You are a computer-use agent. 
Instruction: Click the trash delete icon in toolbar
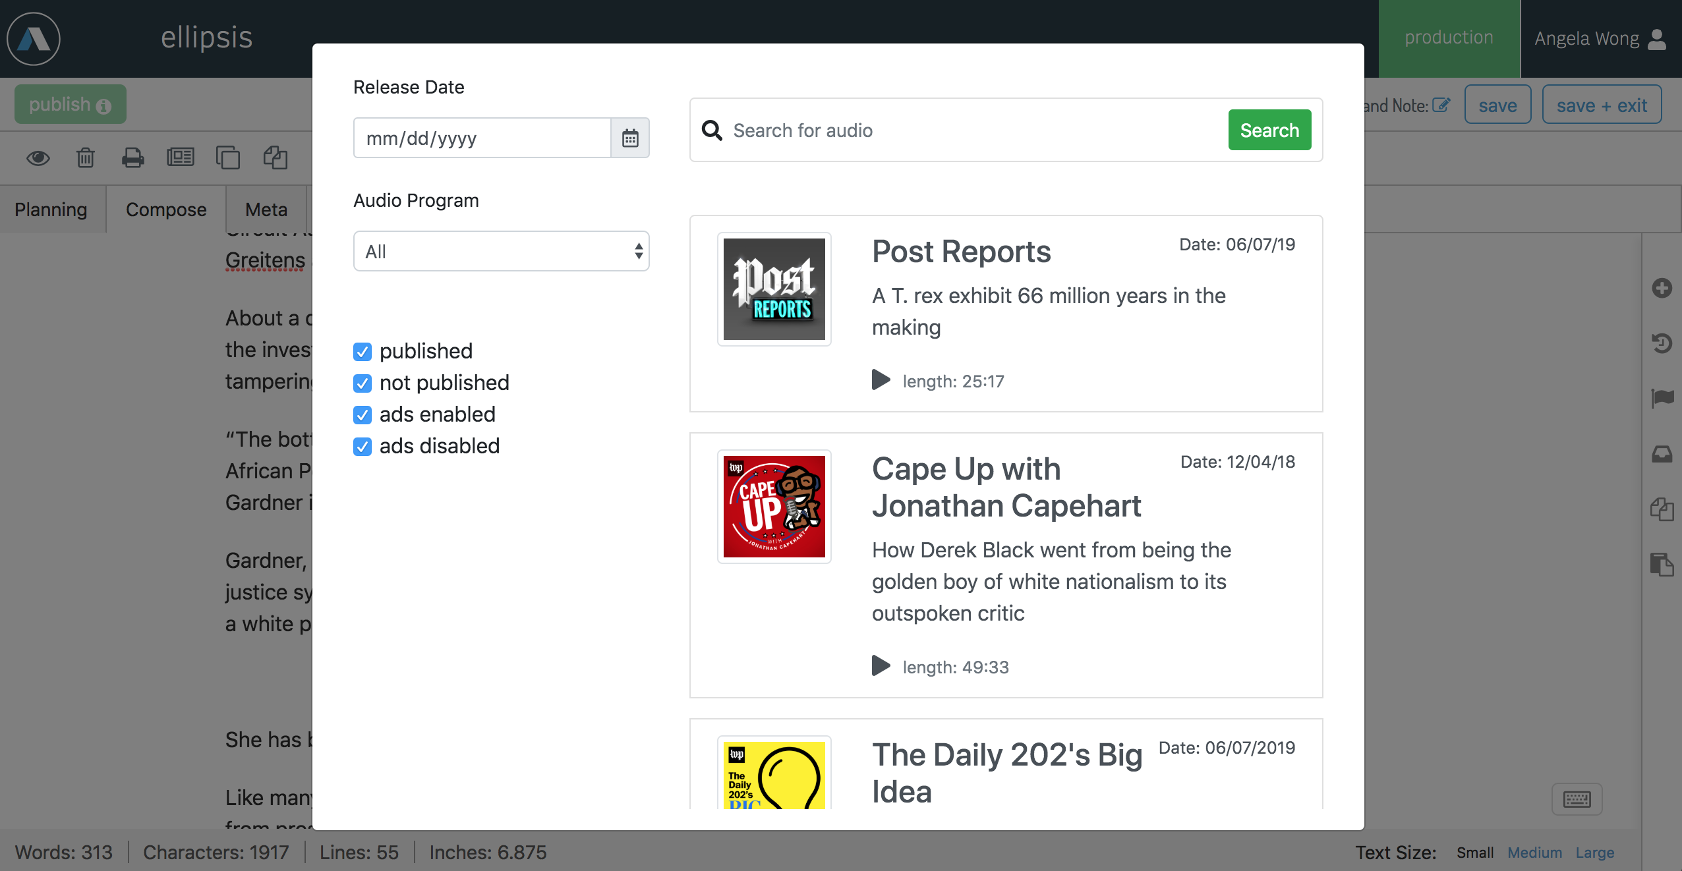[86, 157]
